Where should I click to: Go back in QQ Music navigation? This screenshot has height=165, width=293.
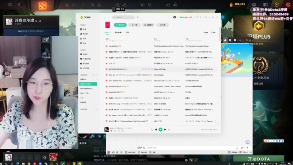tap(105, 17)
